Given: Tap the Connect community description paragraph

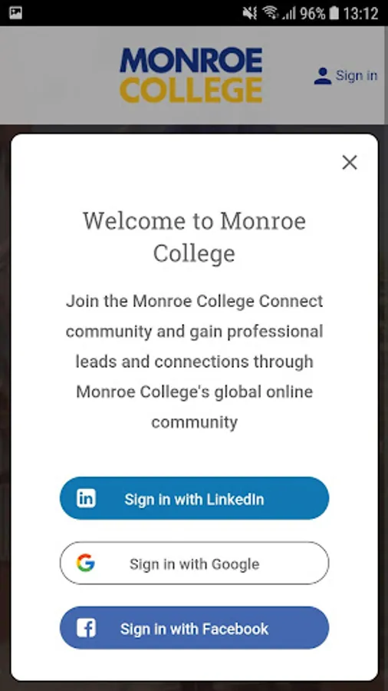Looking at the screenshot, I should point(194,362).
